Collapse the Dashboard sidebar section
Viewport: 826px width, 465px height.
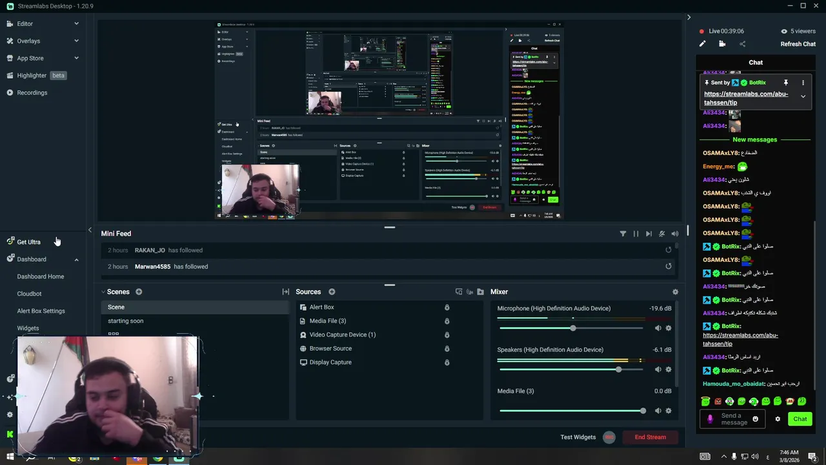click(76, 260)
